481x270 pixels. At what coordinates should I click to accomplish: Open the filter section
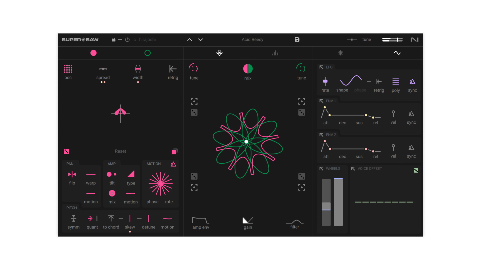click(295, 221)
